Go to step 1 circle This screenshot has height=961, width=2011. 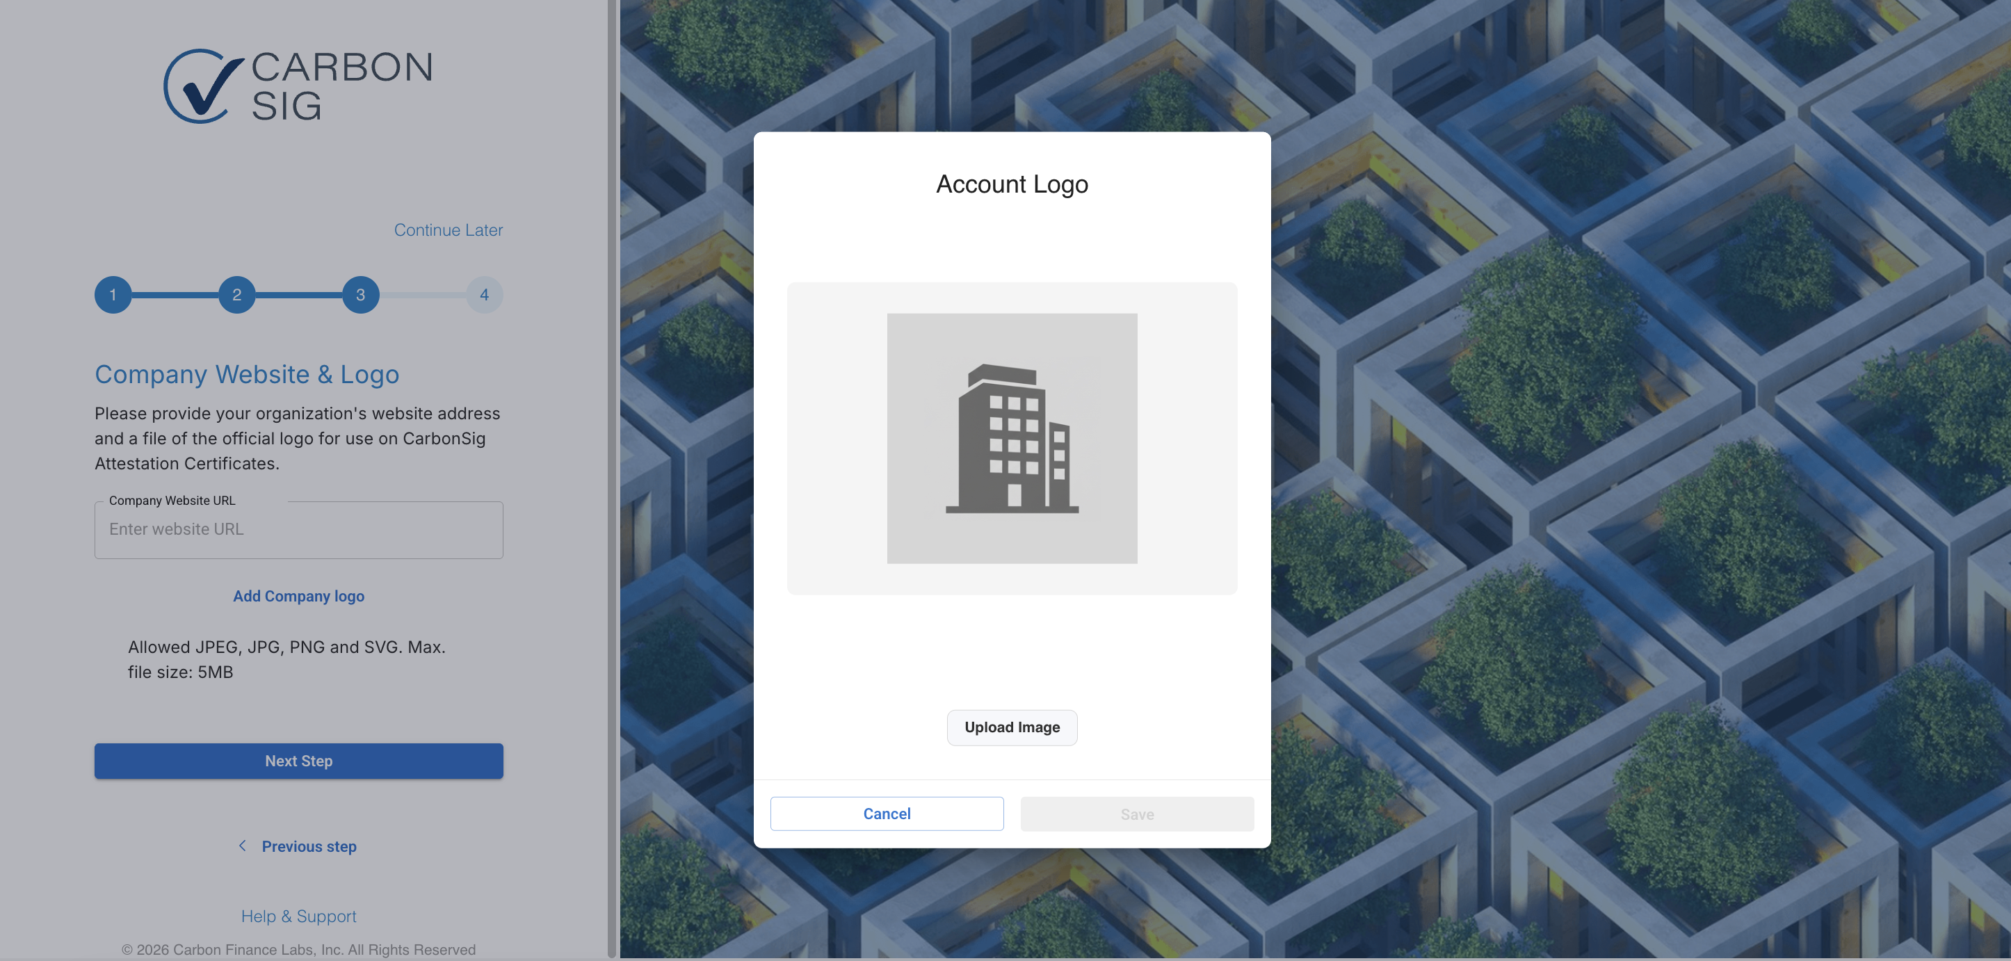tap(113, 295)
